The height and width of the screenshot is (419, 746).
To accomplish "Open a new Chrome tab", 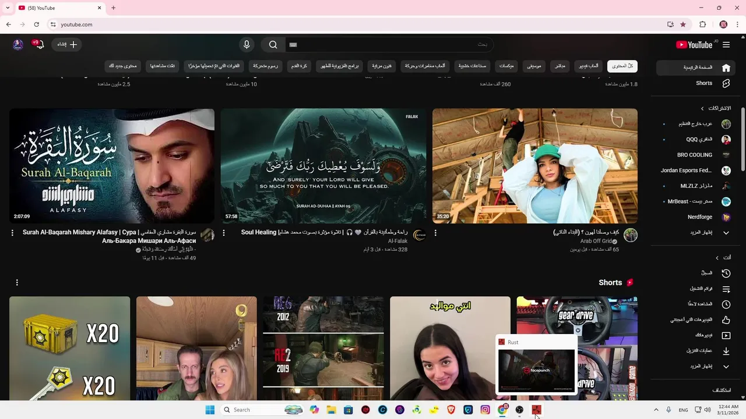I will coord(113,8).
